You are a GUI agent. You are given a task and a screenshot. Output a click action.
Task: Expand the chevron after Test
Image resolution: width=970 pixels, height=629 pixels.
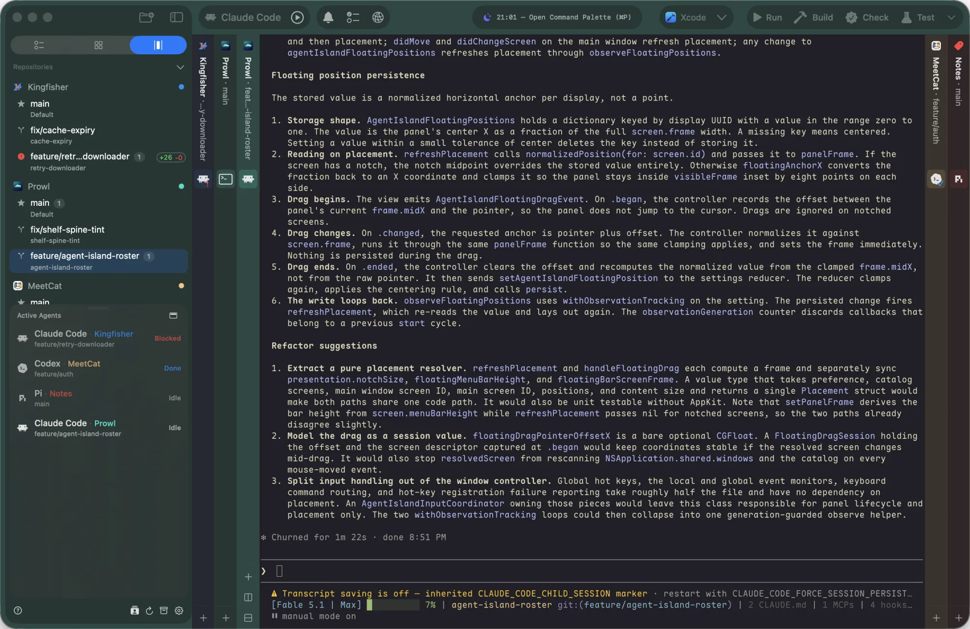point(951,17)
